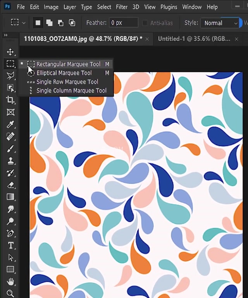Viewport: 248px width, 298px height.
Task: Open the marquee tool preset picker
Action: 18,23
